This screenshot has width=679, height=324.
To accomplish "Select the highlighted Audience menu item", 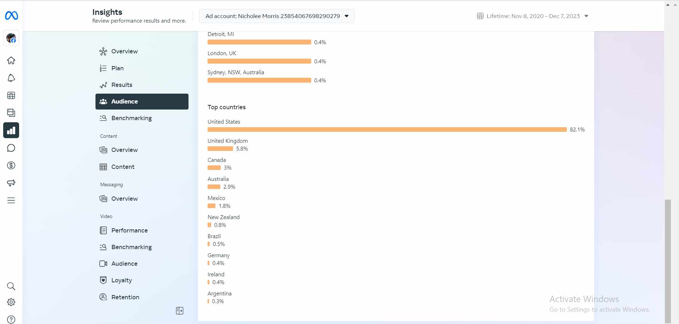I will point(142,101).
